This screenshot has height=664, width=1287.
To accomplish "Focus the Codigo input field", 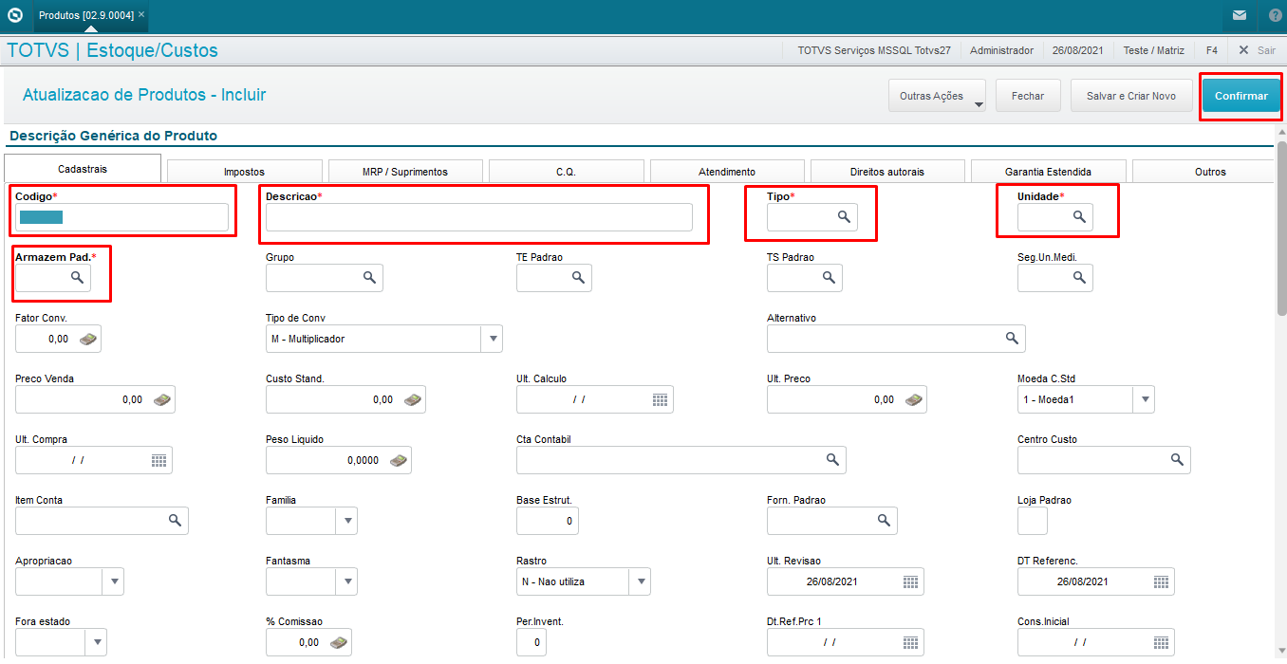I will [121, 217].
